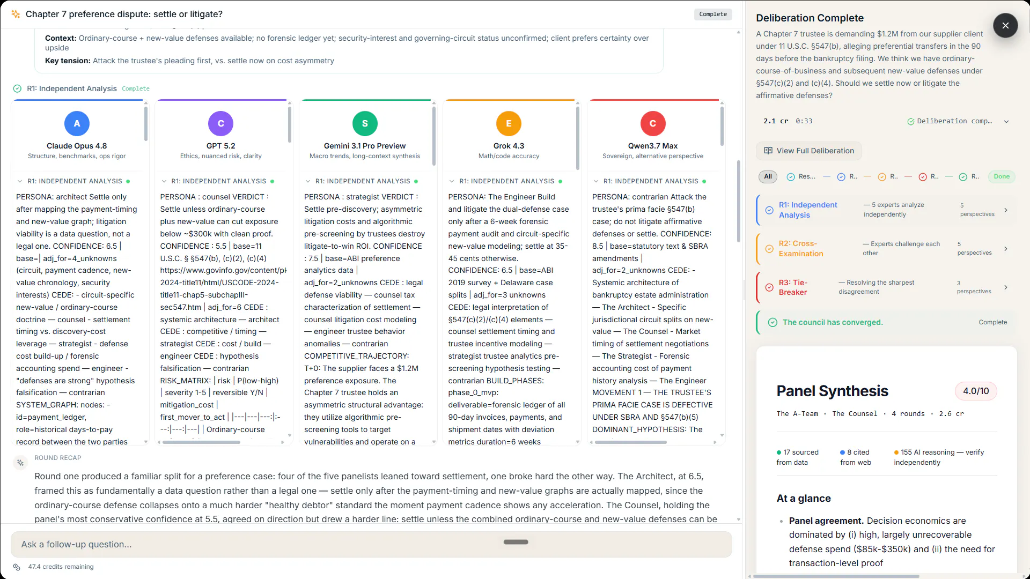Open R3 Tie-Breaker round card chevron

pyautogui.click(x=1006, y=287)
